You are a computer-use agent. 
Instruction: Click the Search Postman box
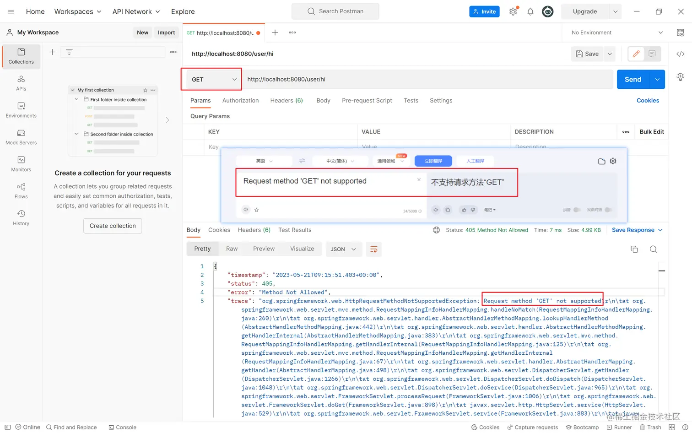pos(335,11)
